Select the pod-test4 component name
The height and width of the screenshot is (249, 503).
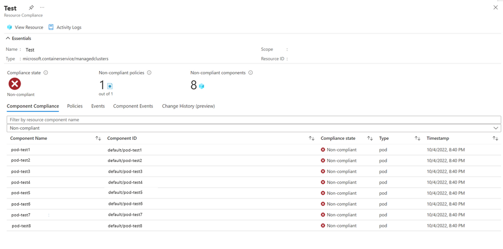click(21, 182)
